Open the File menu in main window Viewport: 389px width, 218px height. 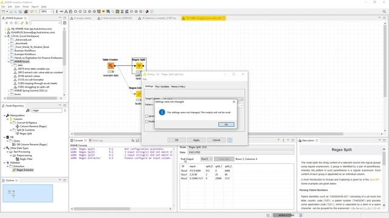pos(3,7)
